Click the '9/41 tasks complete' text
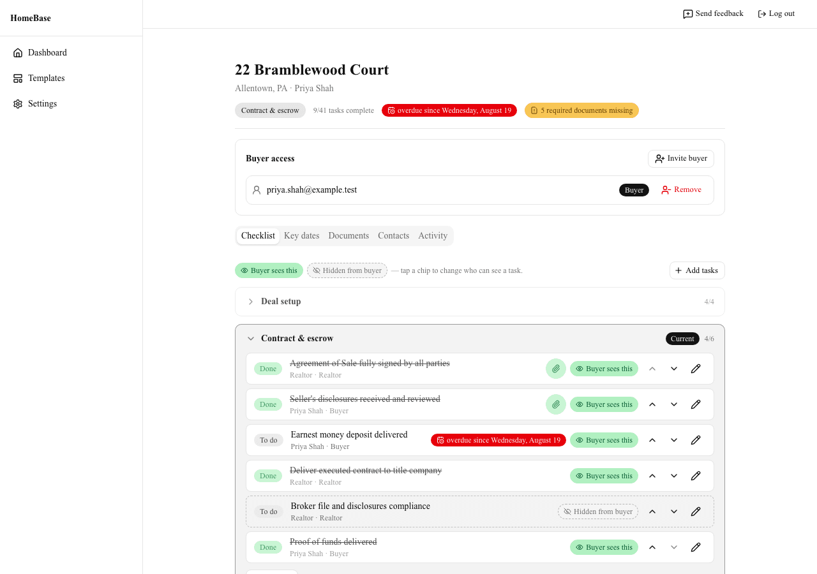This screenshot has height=574, width=817. click(343, 110)
